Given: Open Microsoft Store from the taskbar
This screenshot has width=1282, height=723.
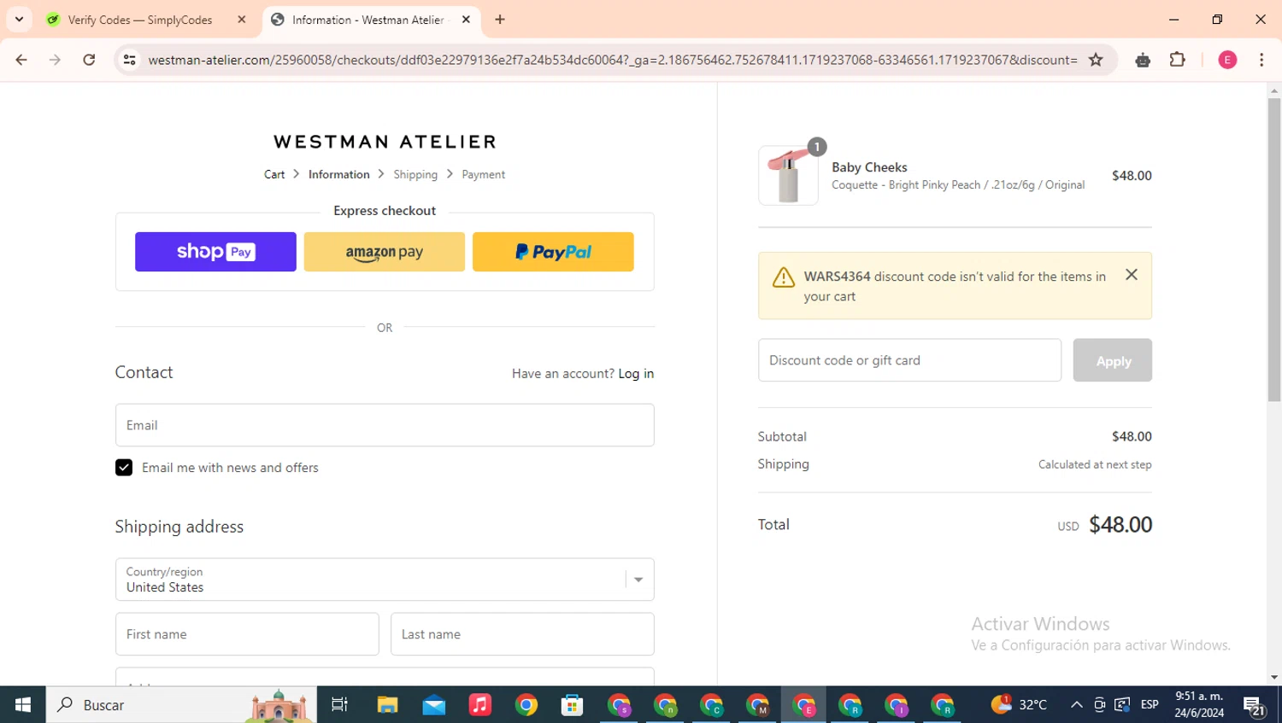Looking at the screenshot, I should coord(572,705).
